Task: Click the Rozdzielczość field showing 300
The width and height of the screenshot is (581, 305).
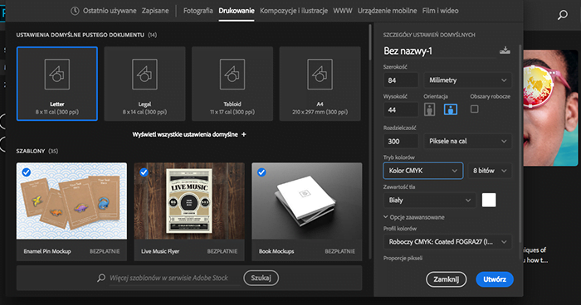Action: [401, 141]
